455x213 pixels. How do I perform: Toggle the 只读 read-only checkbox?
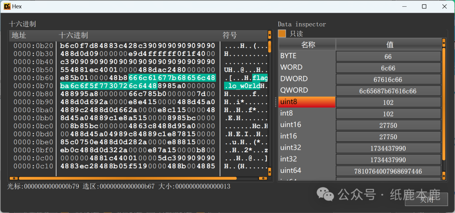(x=282, y=33)
